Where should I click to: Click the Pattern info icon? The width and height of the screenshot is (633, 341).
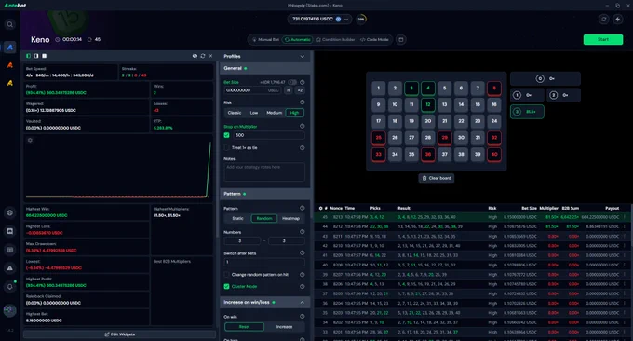tap(302, 208)
